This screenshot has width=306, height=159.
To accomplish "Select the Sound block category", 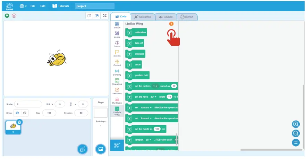I will (x=117, y=44).
